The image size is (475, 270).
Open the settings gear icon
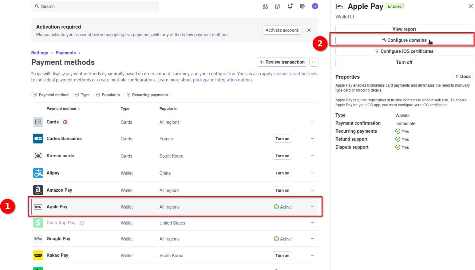pyautogui.click(x=302, y=6)
